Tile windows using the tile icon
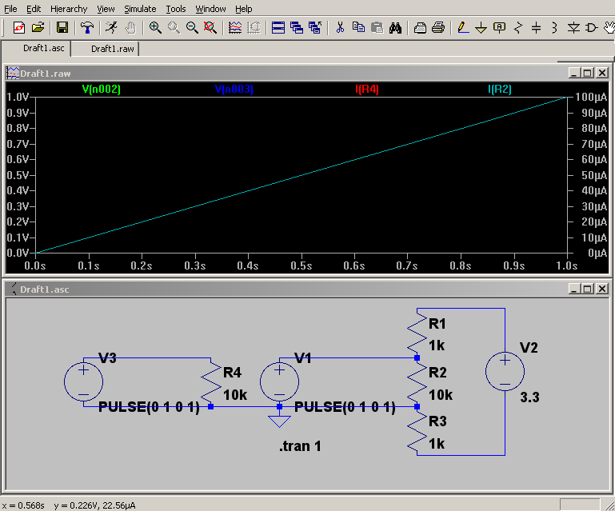 pyautogui.click(x=278, y=27)
